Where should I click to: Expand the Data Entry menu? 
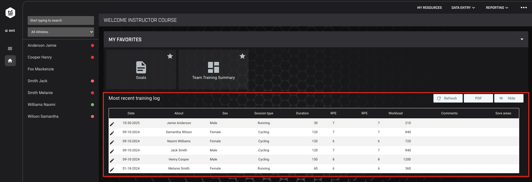(463, 8)
